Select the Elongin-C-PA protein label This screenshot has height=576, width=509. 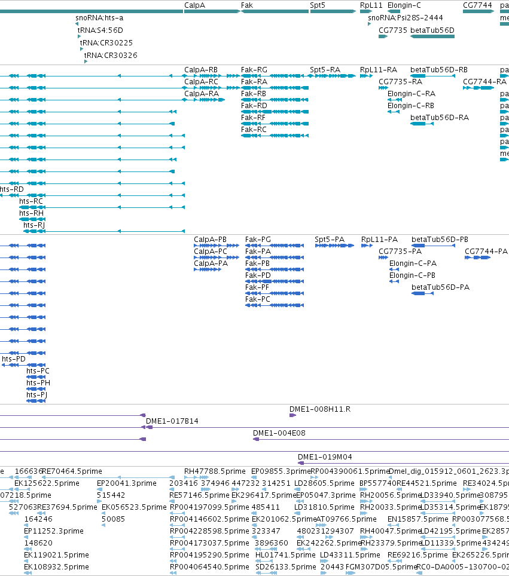413,264
